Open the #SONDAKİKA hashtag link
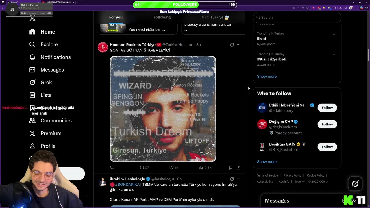The width and height of the screenshot is (370, 208). click(127, 185)
